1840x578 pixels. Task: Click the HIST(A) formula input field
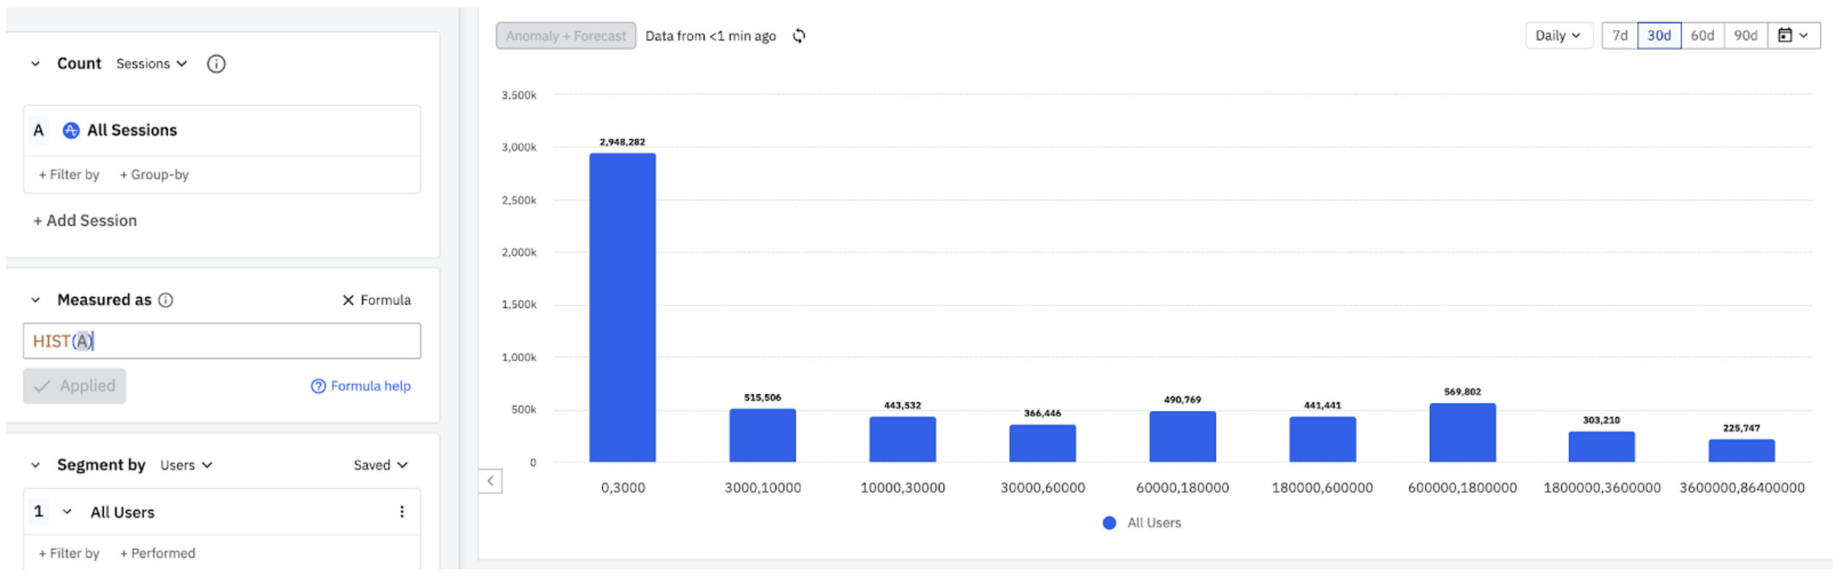tap(222, 342)
